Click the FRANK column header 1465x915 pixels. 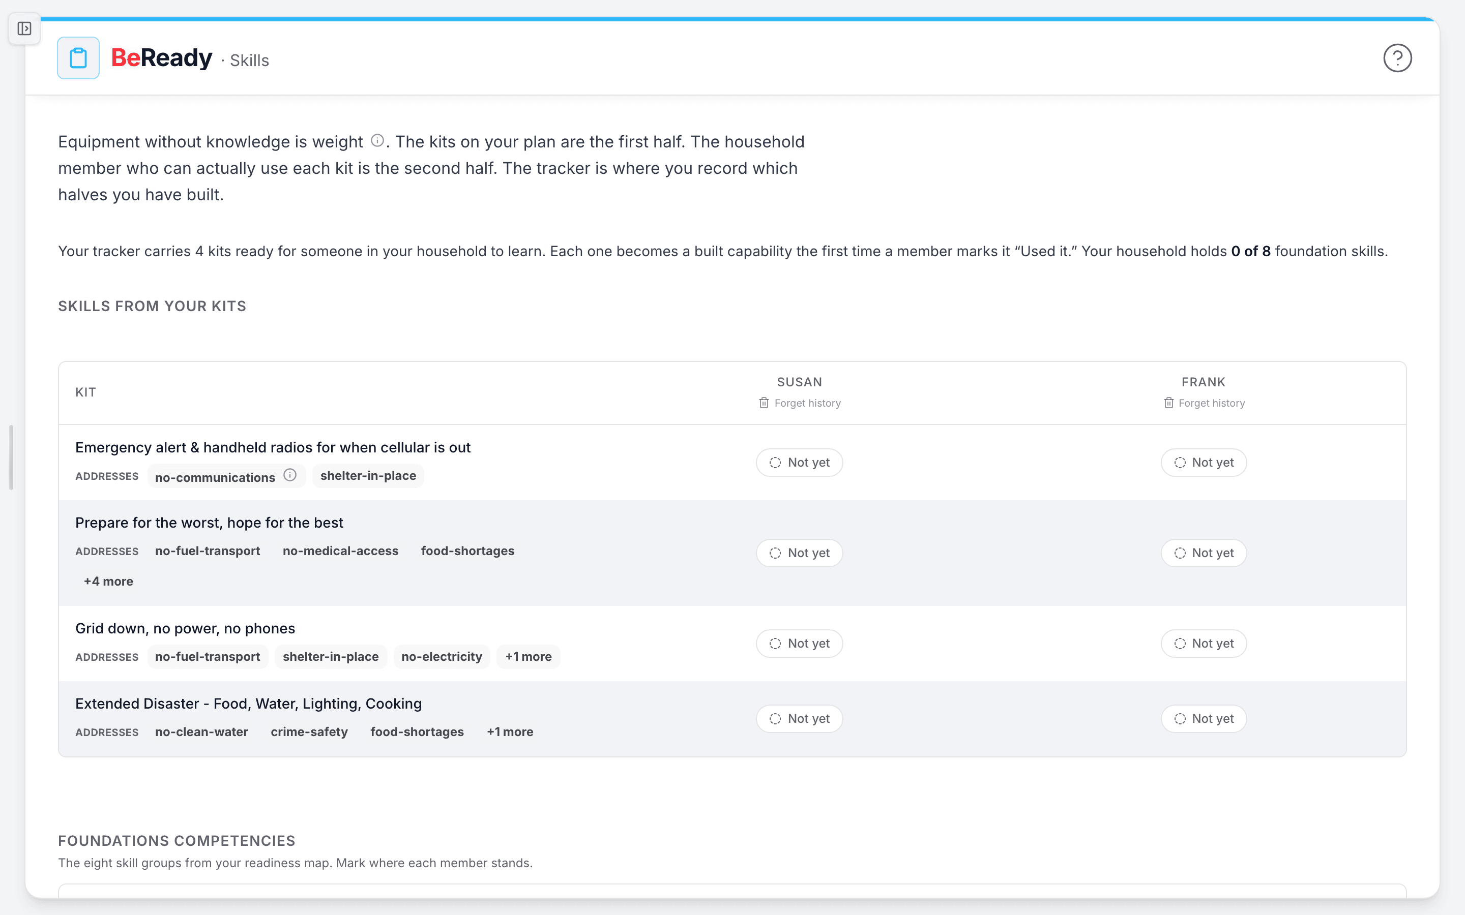pyautogui.click(x=1204, y=382)
